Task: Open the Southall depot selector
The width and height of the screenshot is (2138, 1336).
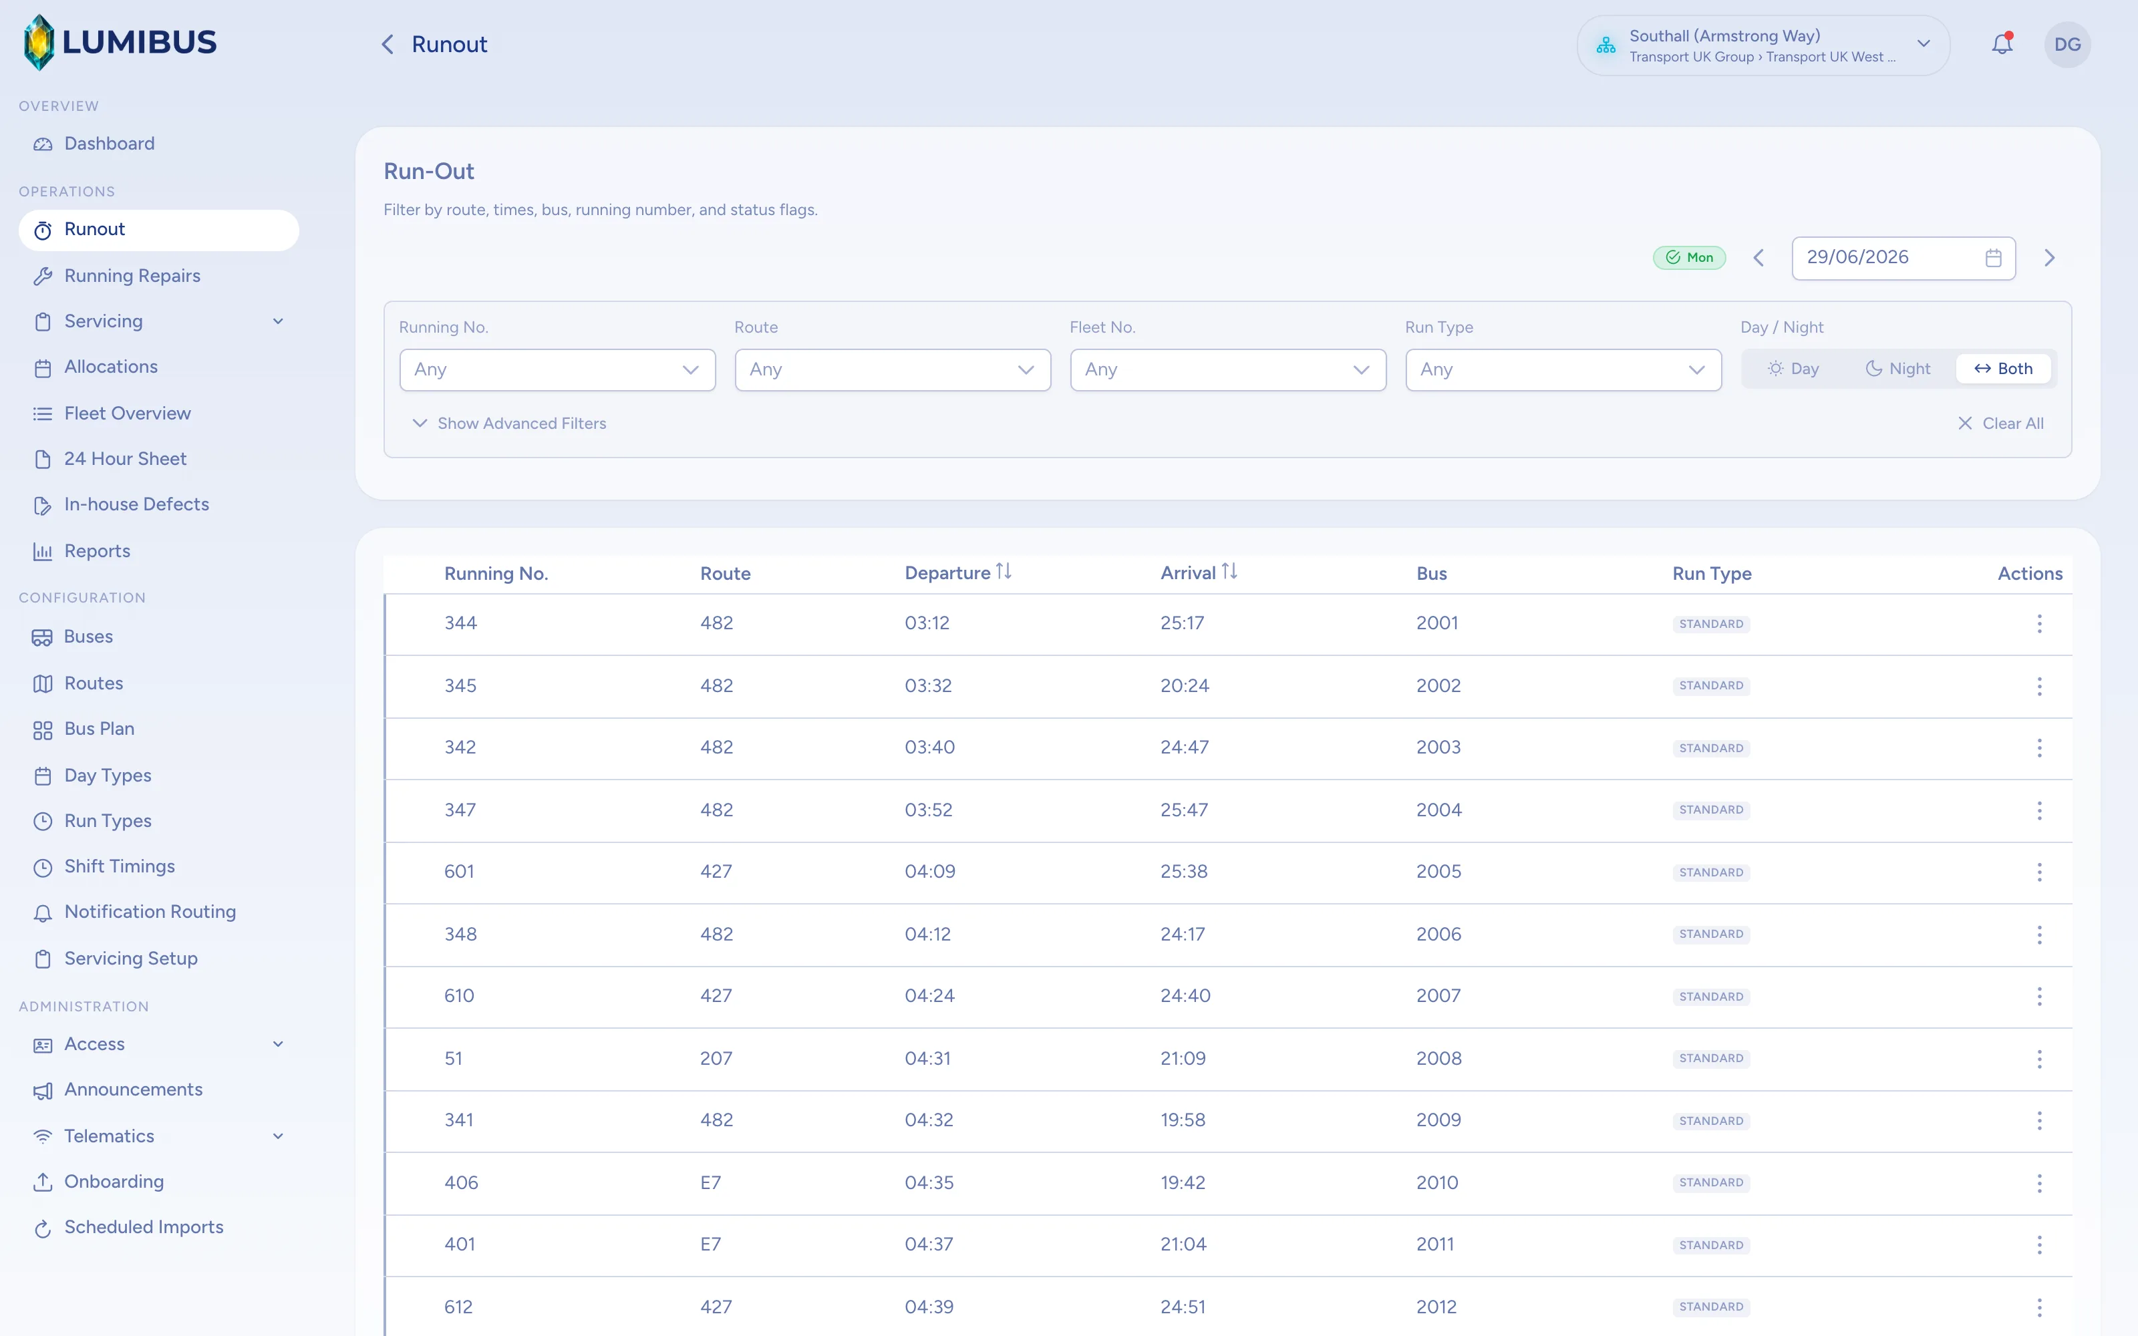Action: (1763, 45)
